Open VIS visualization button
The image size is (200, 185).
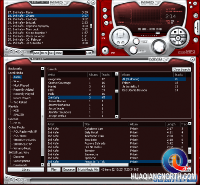(196, 16)
